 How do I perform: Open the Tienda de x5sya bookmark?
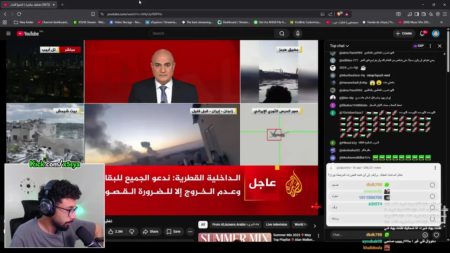coord(378,22)
